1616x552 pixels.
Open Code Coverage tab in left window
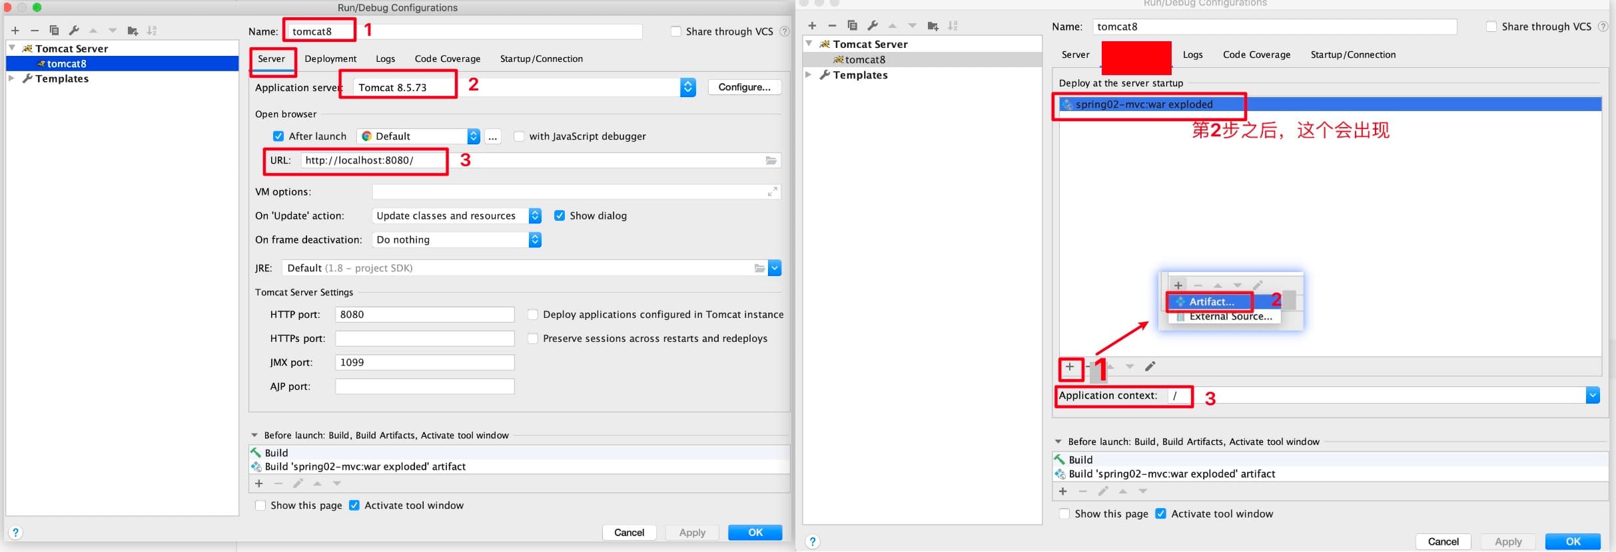(x=448, y=59)
